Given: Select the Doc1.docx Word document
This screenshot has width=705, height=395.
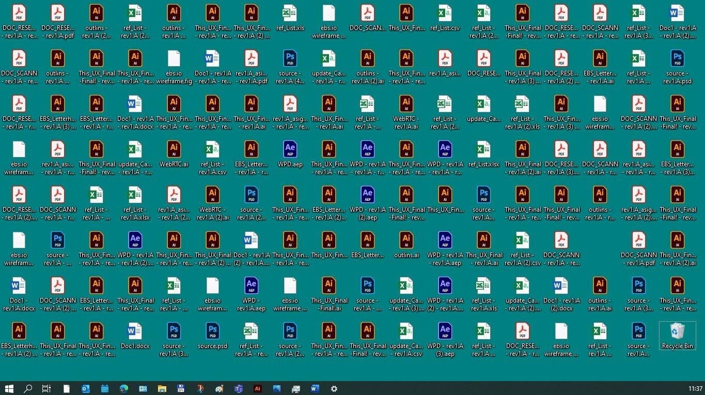Looking at the screenshot, I should [135, 335].
